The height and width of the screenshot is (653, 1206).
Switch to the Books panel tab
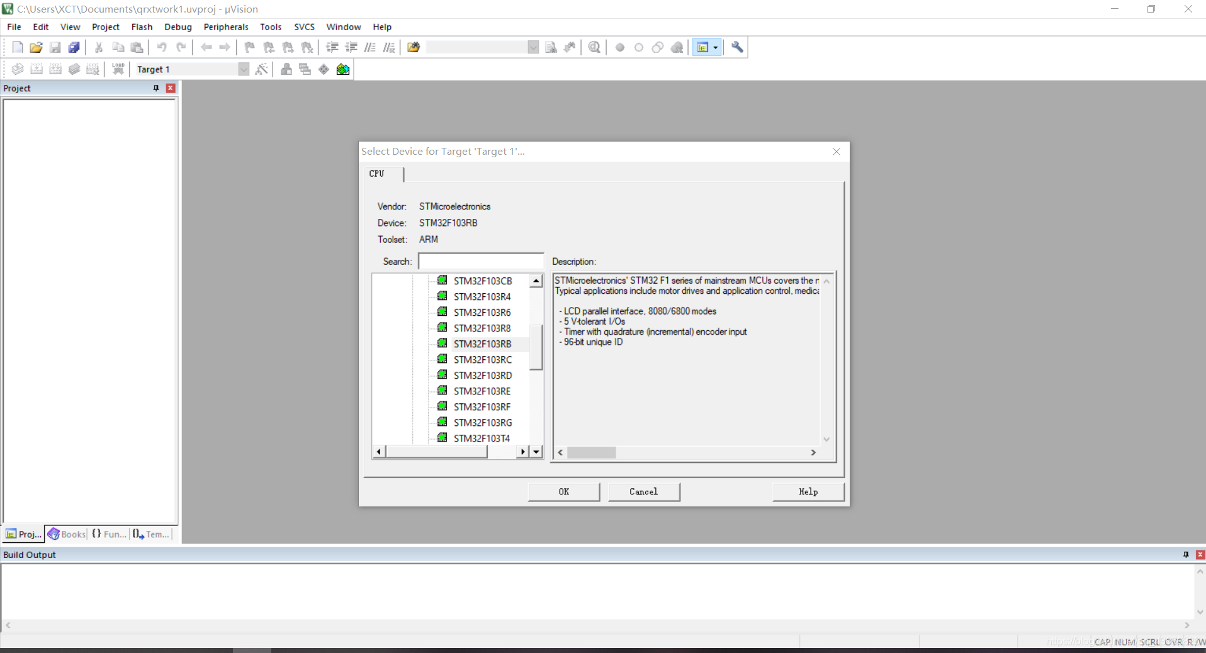point(67,534)
